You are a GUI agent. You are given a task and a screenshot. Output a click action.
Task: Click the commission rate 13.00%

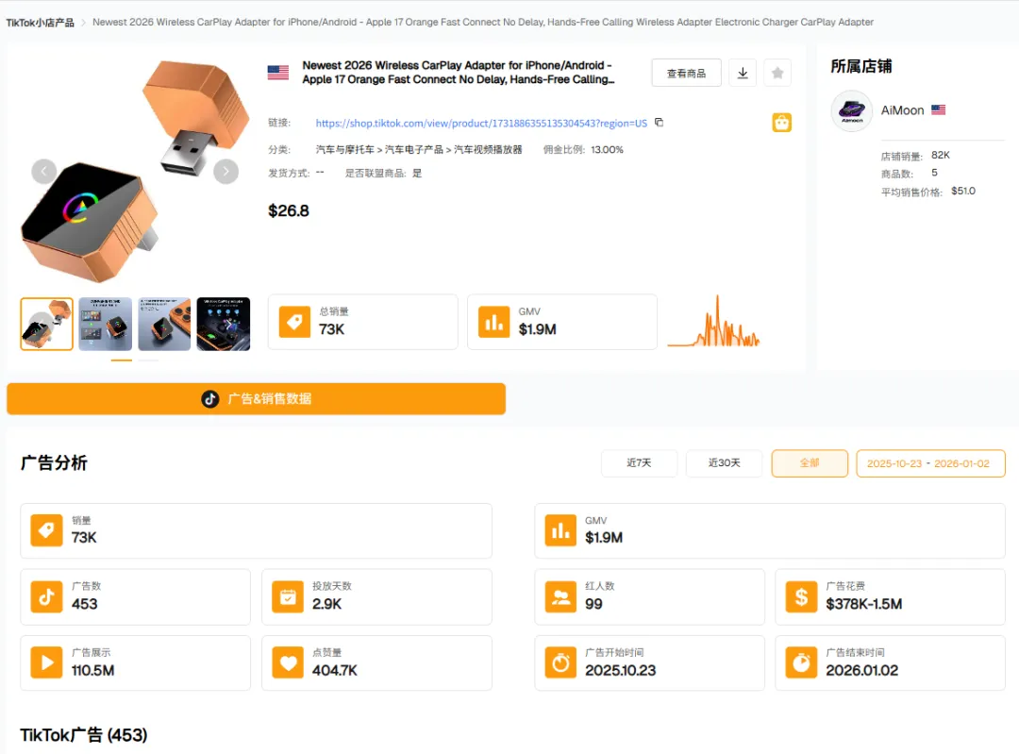pyautogui.click(x=607, y=149)
